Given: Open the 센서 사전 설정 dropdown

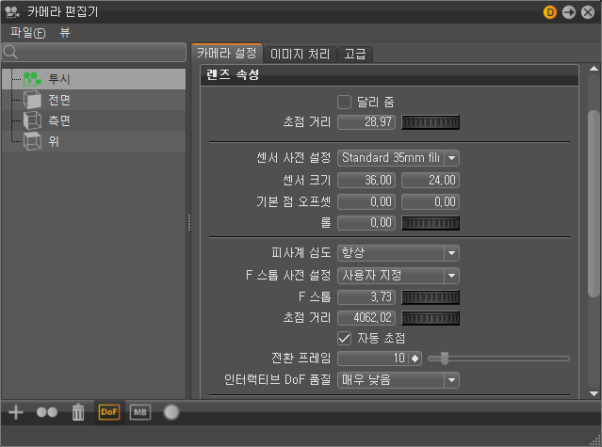Looking at the screenshot, I should click(399, 158).
